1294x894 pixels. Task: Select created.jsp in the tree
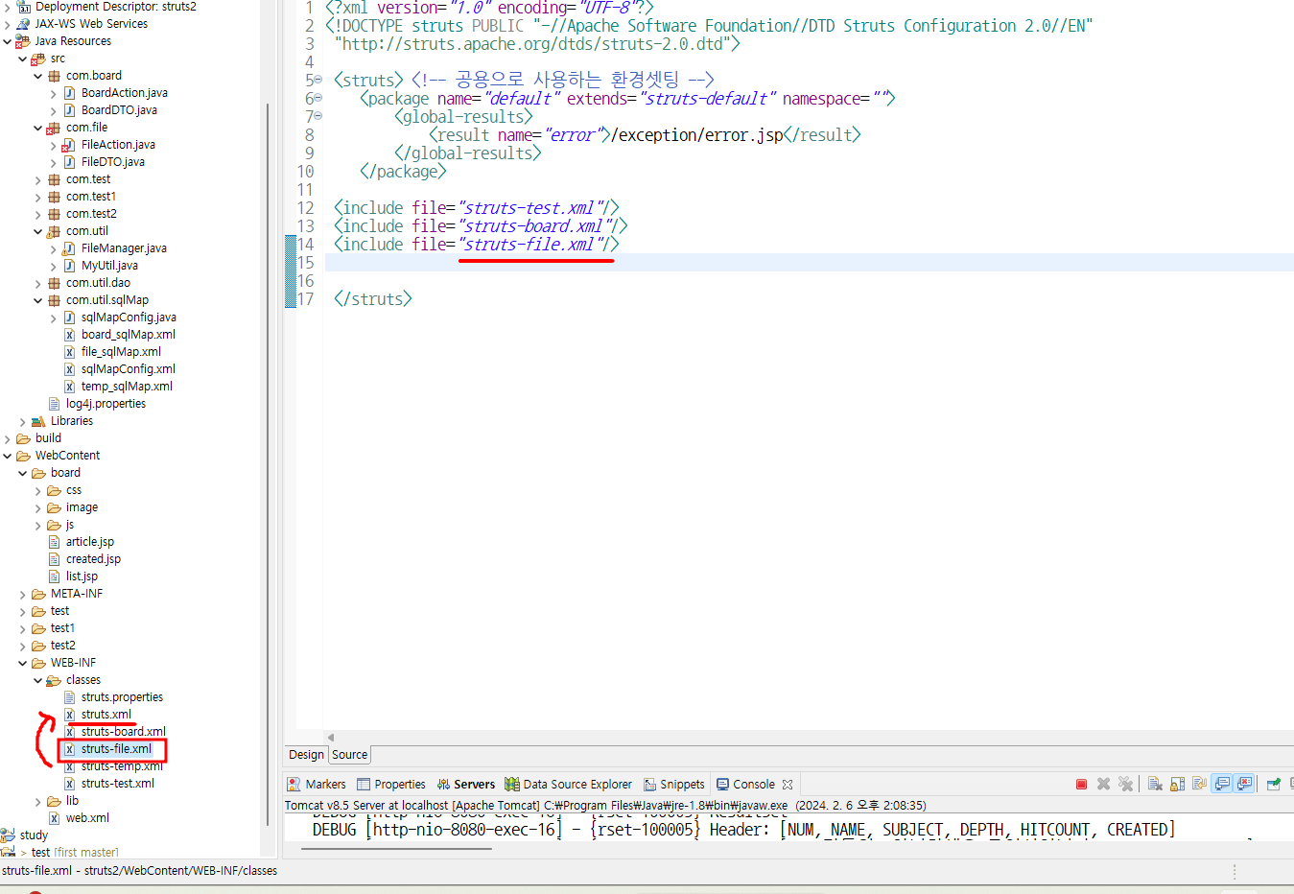93,559
